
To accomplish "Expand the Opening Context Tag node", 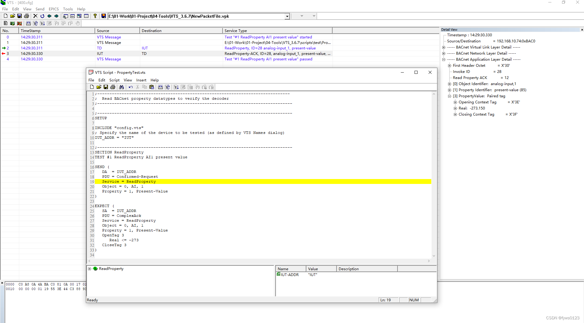I will 455,102.
